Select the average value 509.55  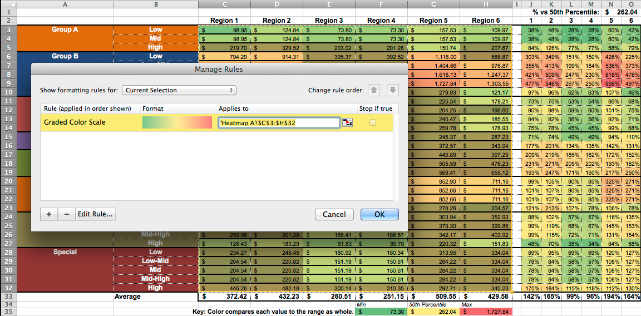tap(433, 297)
